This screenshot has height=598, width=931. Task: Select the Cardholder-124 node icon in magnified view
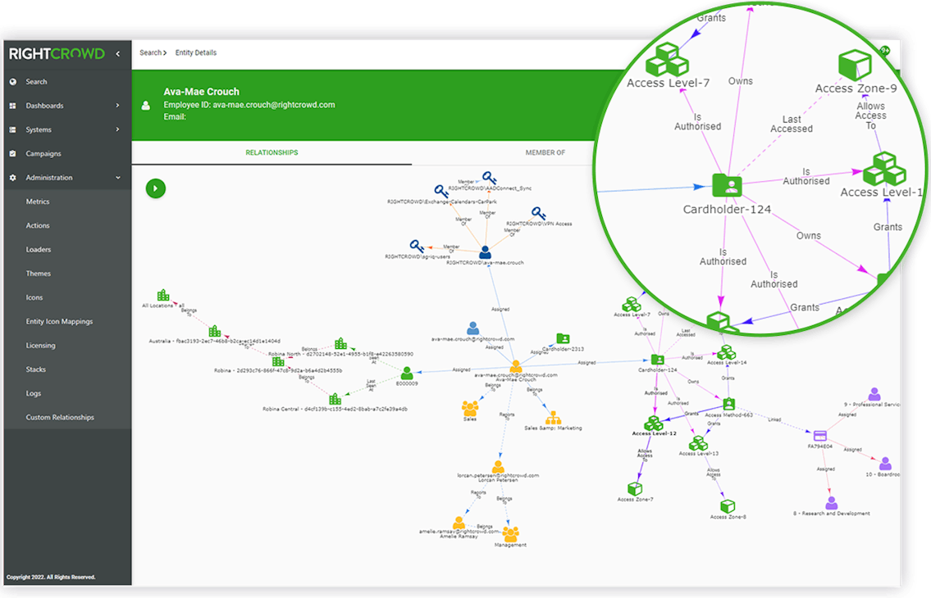click(x=727, y=185)
